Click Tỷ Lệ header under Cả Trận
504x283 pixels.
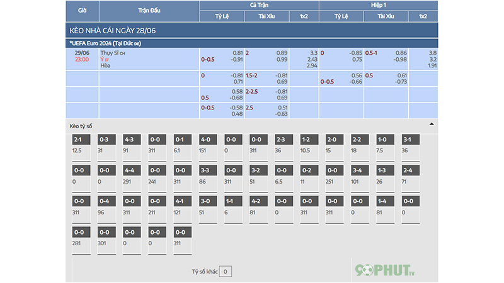click(x=222, y=16)
